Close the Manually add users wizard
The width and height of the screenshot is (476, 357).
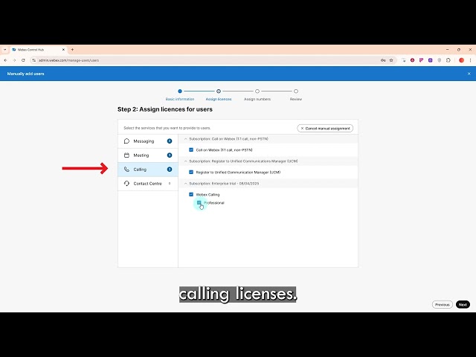point(469,74)
